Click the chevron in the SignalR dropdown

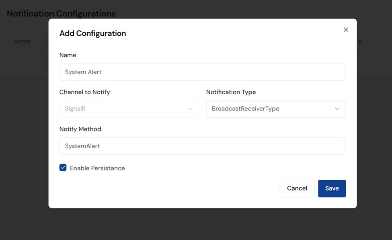pos(190,109)
